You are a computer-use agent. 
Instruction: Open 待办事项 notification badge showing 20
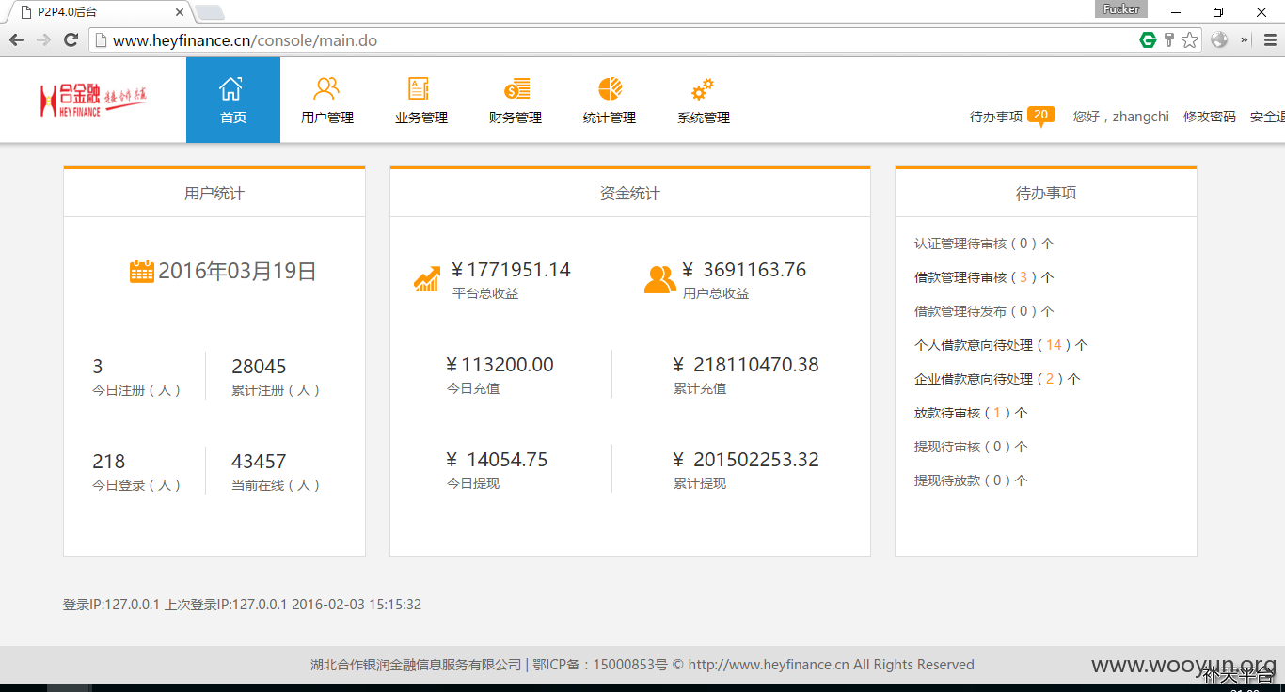(x=1039, y=116)
